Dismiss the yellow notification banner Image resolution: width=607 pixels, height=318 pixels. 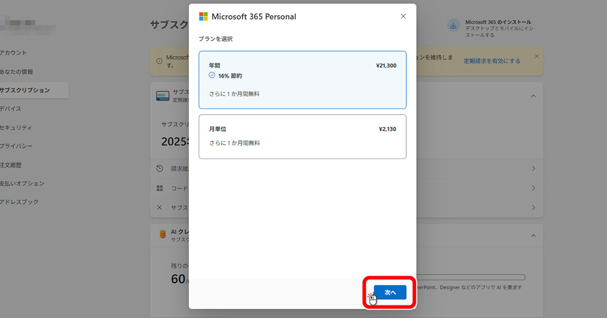pos(537,56)
